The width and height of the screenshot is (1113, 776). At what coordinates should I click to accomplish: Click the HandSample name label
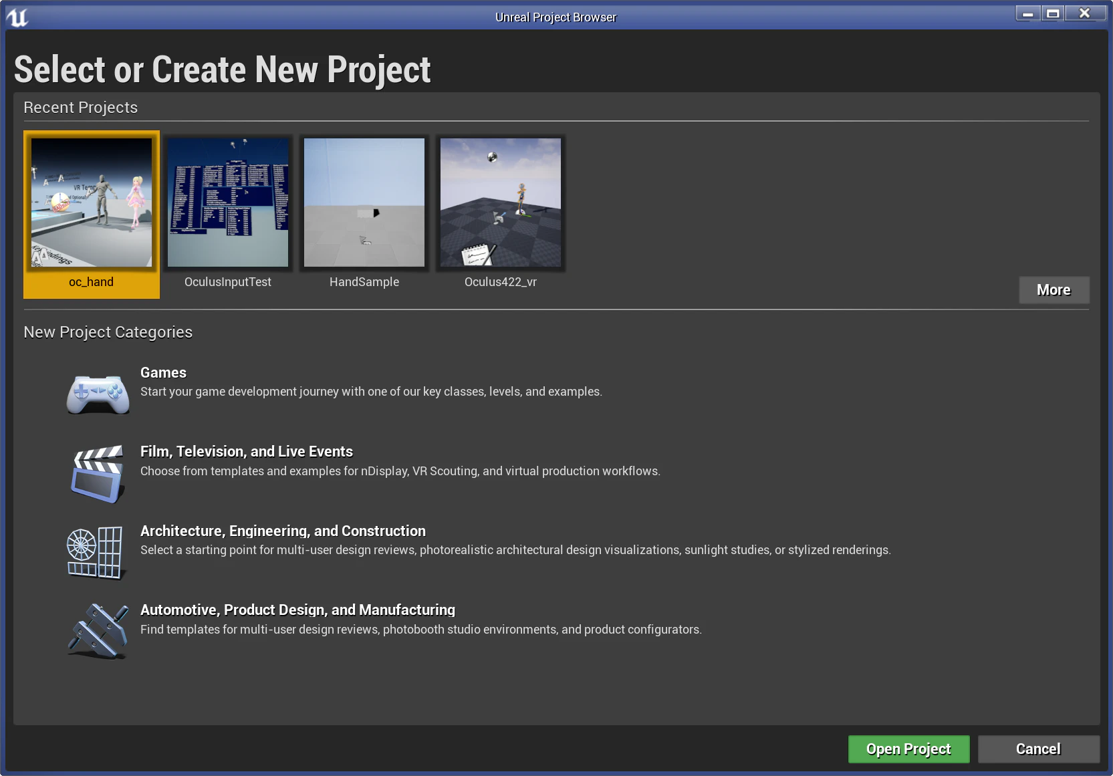[364, 282]
